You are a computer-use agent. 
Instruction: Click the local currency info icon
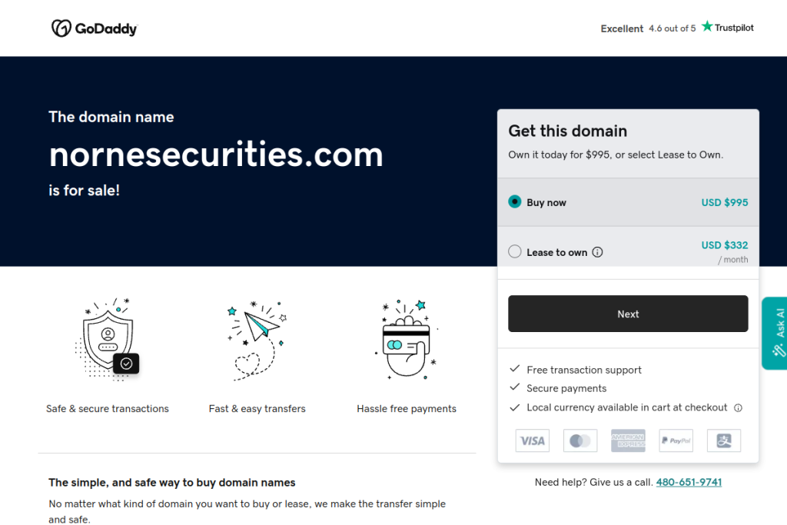(738, 408)
